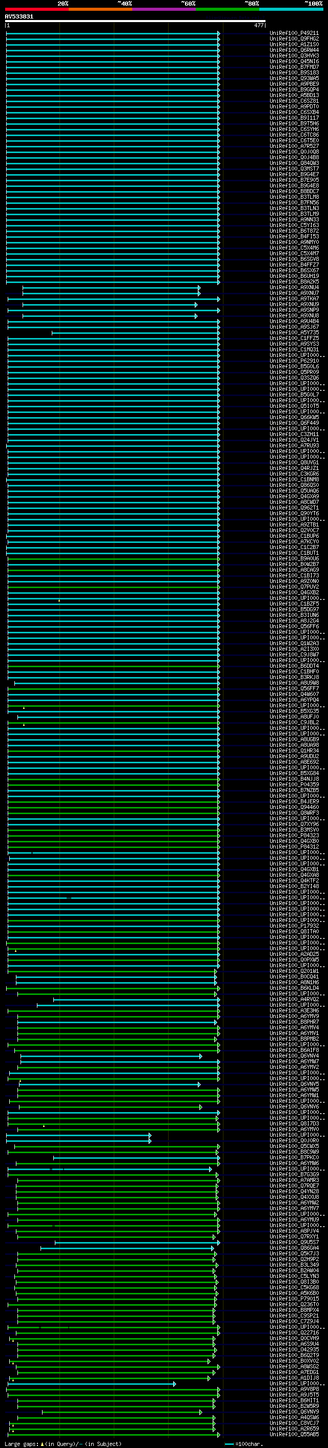Open the UniRef100_A9PBE9 hit entry
328x1448 pixels.
[x=294, y=84]
